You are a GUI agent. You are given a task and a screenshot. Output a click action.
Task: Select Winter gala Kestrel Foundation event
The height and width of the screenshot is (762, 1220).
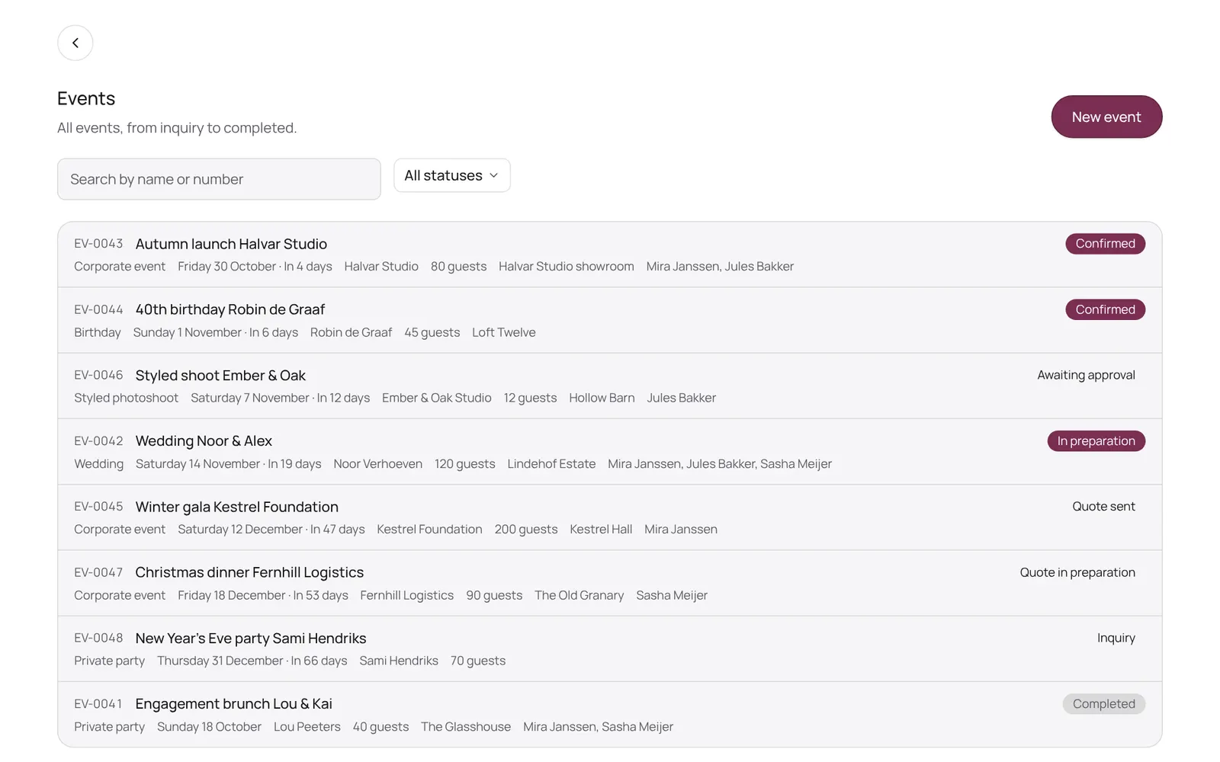(x=609, y=517)
